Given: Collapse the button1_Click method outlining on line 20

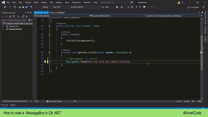Looking at the screenshot, I should point(49,53).
